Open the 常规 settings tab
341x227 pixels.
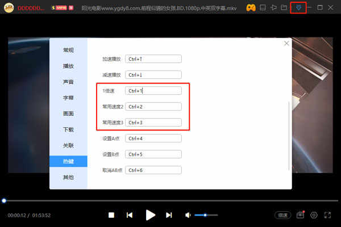click(x=68, y=50)
